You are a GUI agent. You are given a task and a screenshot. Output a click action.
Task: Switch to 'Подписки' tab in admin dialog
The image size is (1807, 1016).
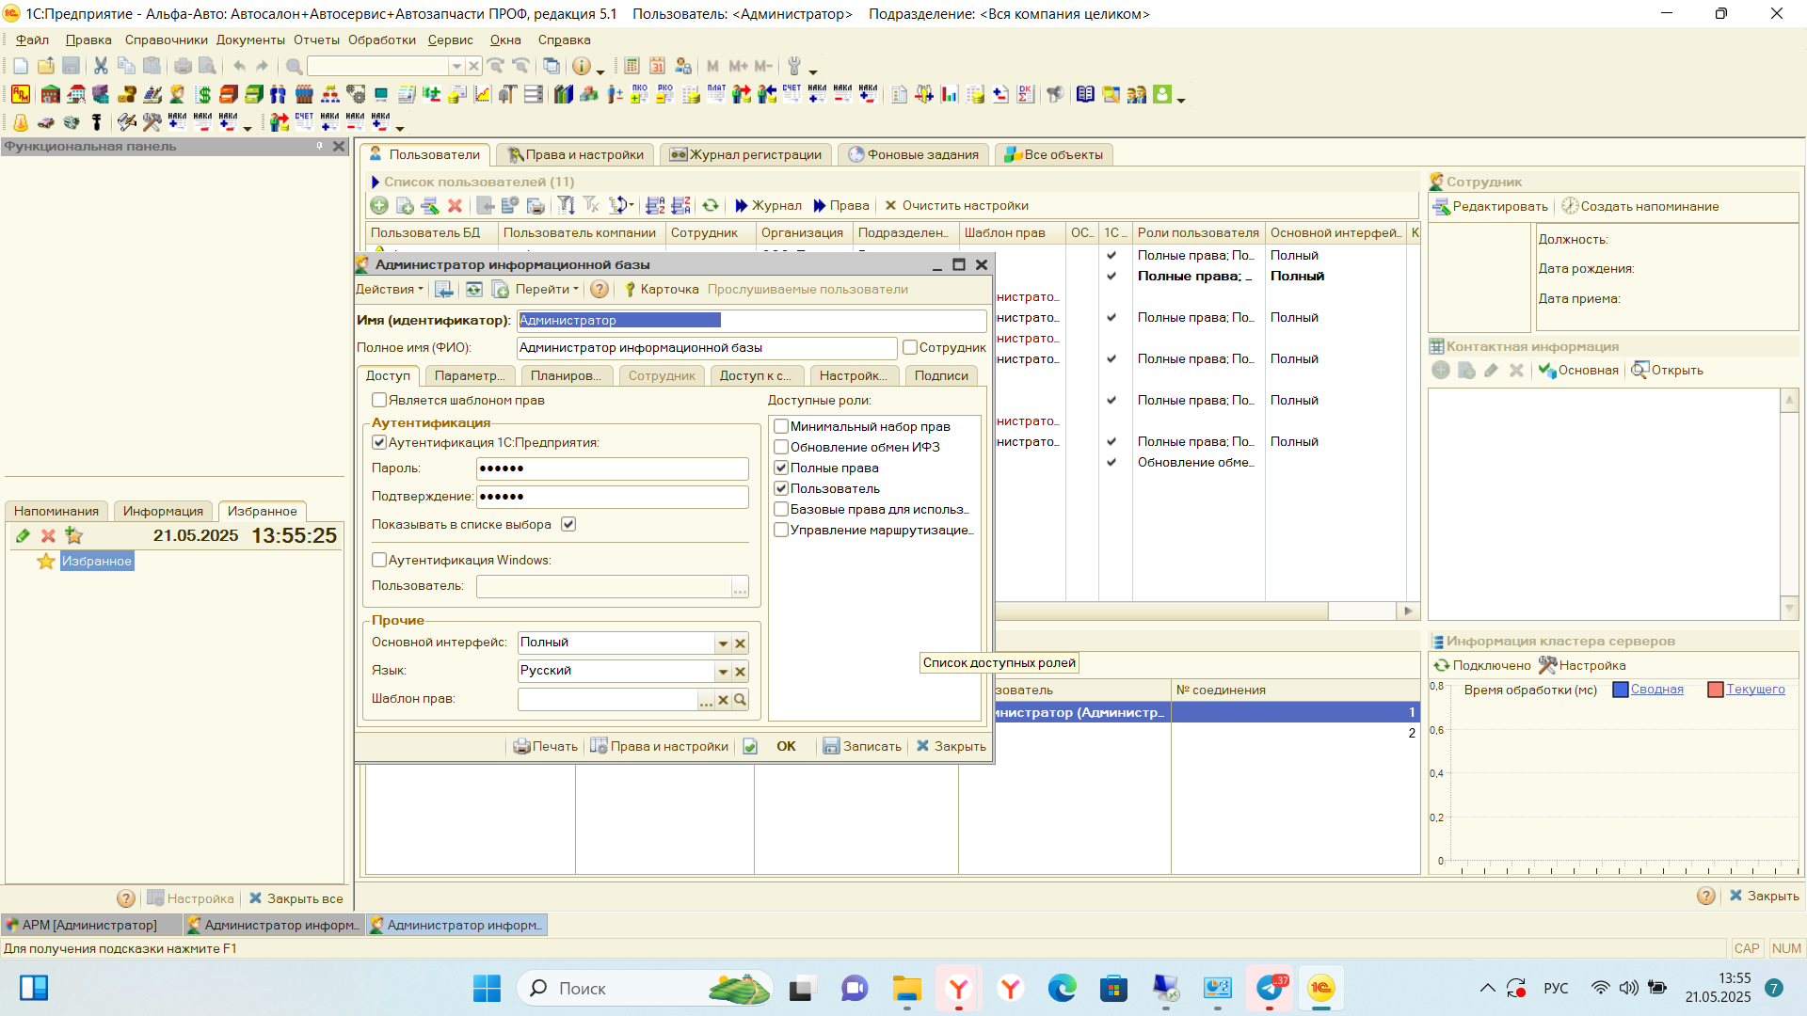click(941, 375)
